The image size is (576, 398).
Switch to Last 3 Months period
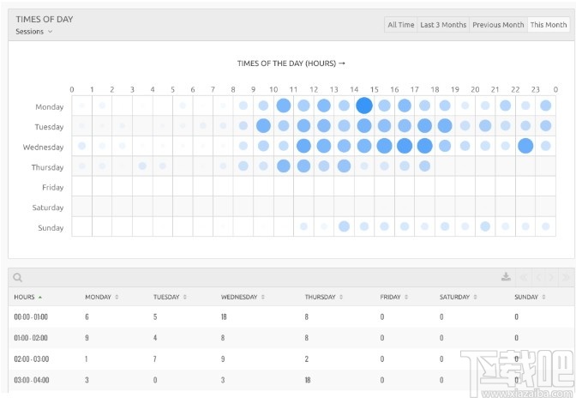[443, 25]
